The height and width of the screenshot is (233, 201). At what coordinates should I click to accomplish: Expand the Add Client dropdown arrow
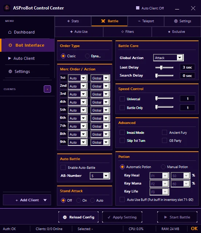pos(45,200)
